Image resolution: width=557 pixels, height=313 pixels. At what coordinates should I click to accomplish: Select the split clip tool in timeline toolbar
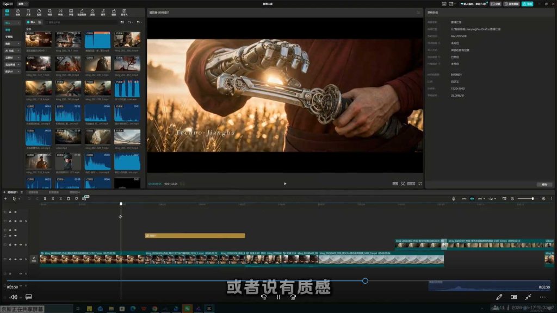point(45,199)
